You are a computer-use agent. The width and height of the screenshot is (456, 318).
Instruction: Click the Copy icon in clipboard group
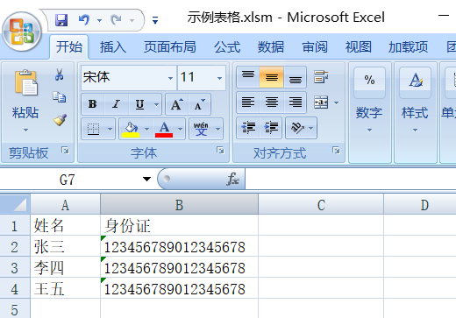(60, 97)
